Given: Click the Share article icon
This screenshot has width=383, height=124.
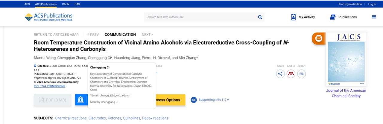Looking at the screenshot, I should 280,74.
